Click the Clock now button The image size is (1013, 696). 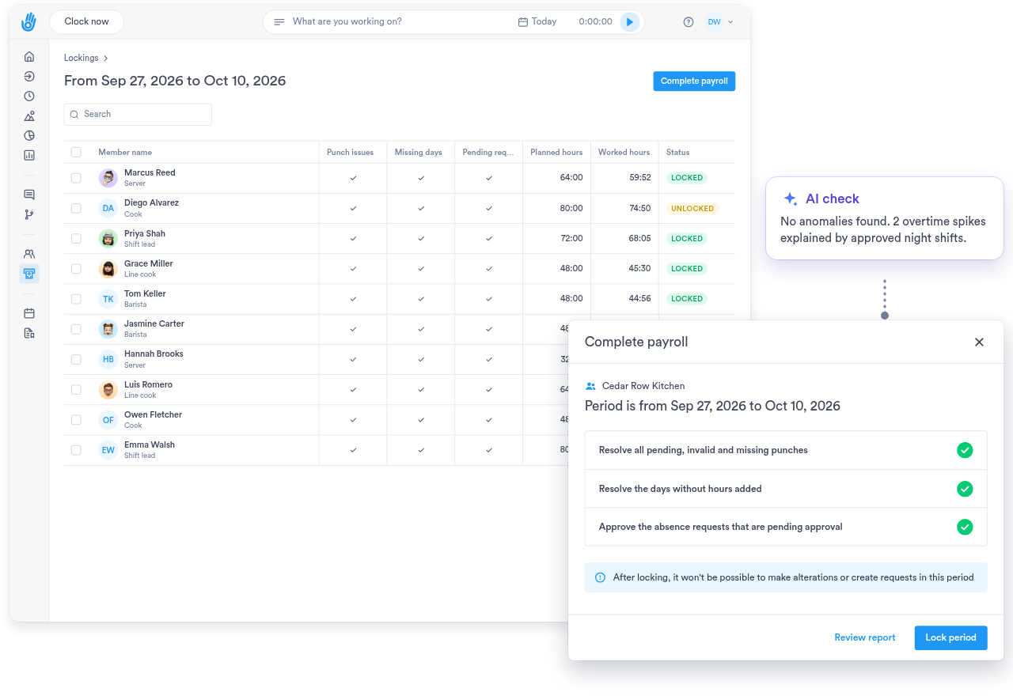pos(86,22)
